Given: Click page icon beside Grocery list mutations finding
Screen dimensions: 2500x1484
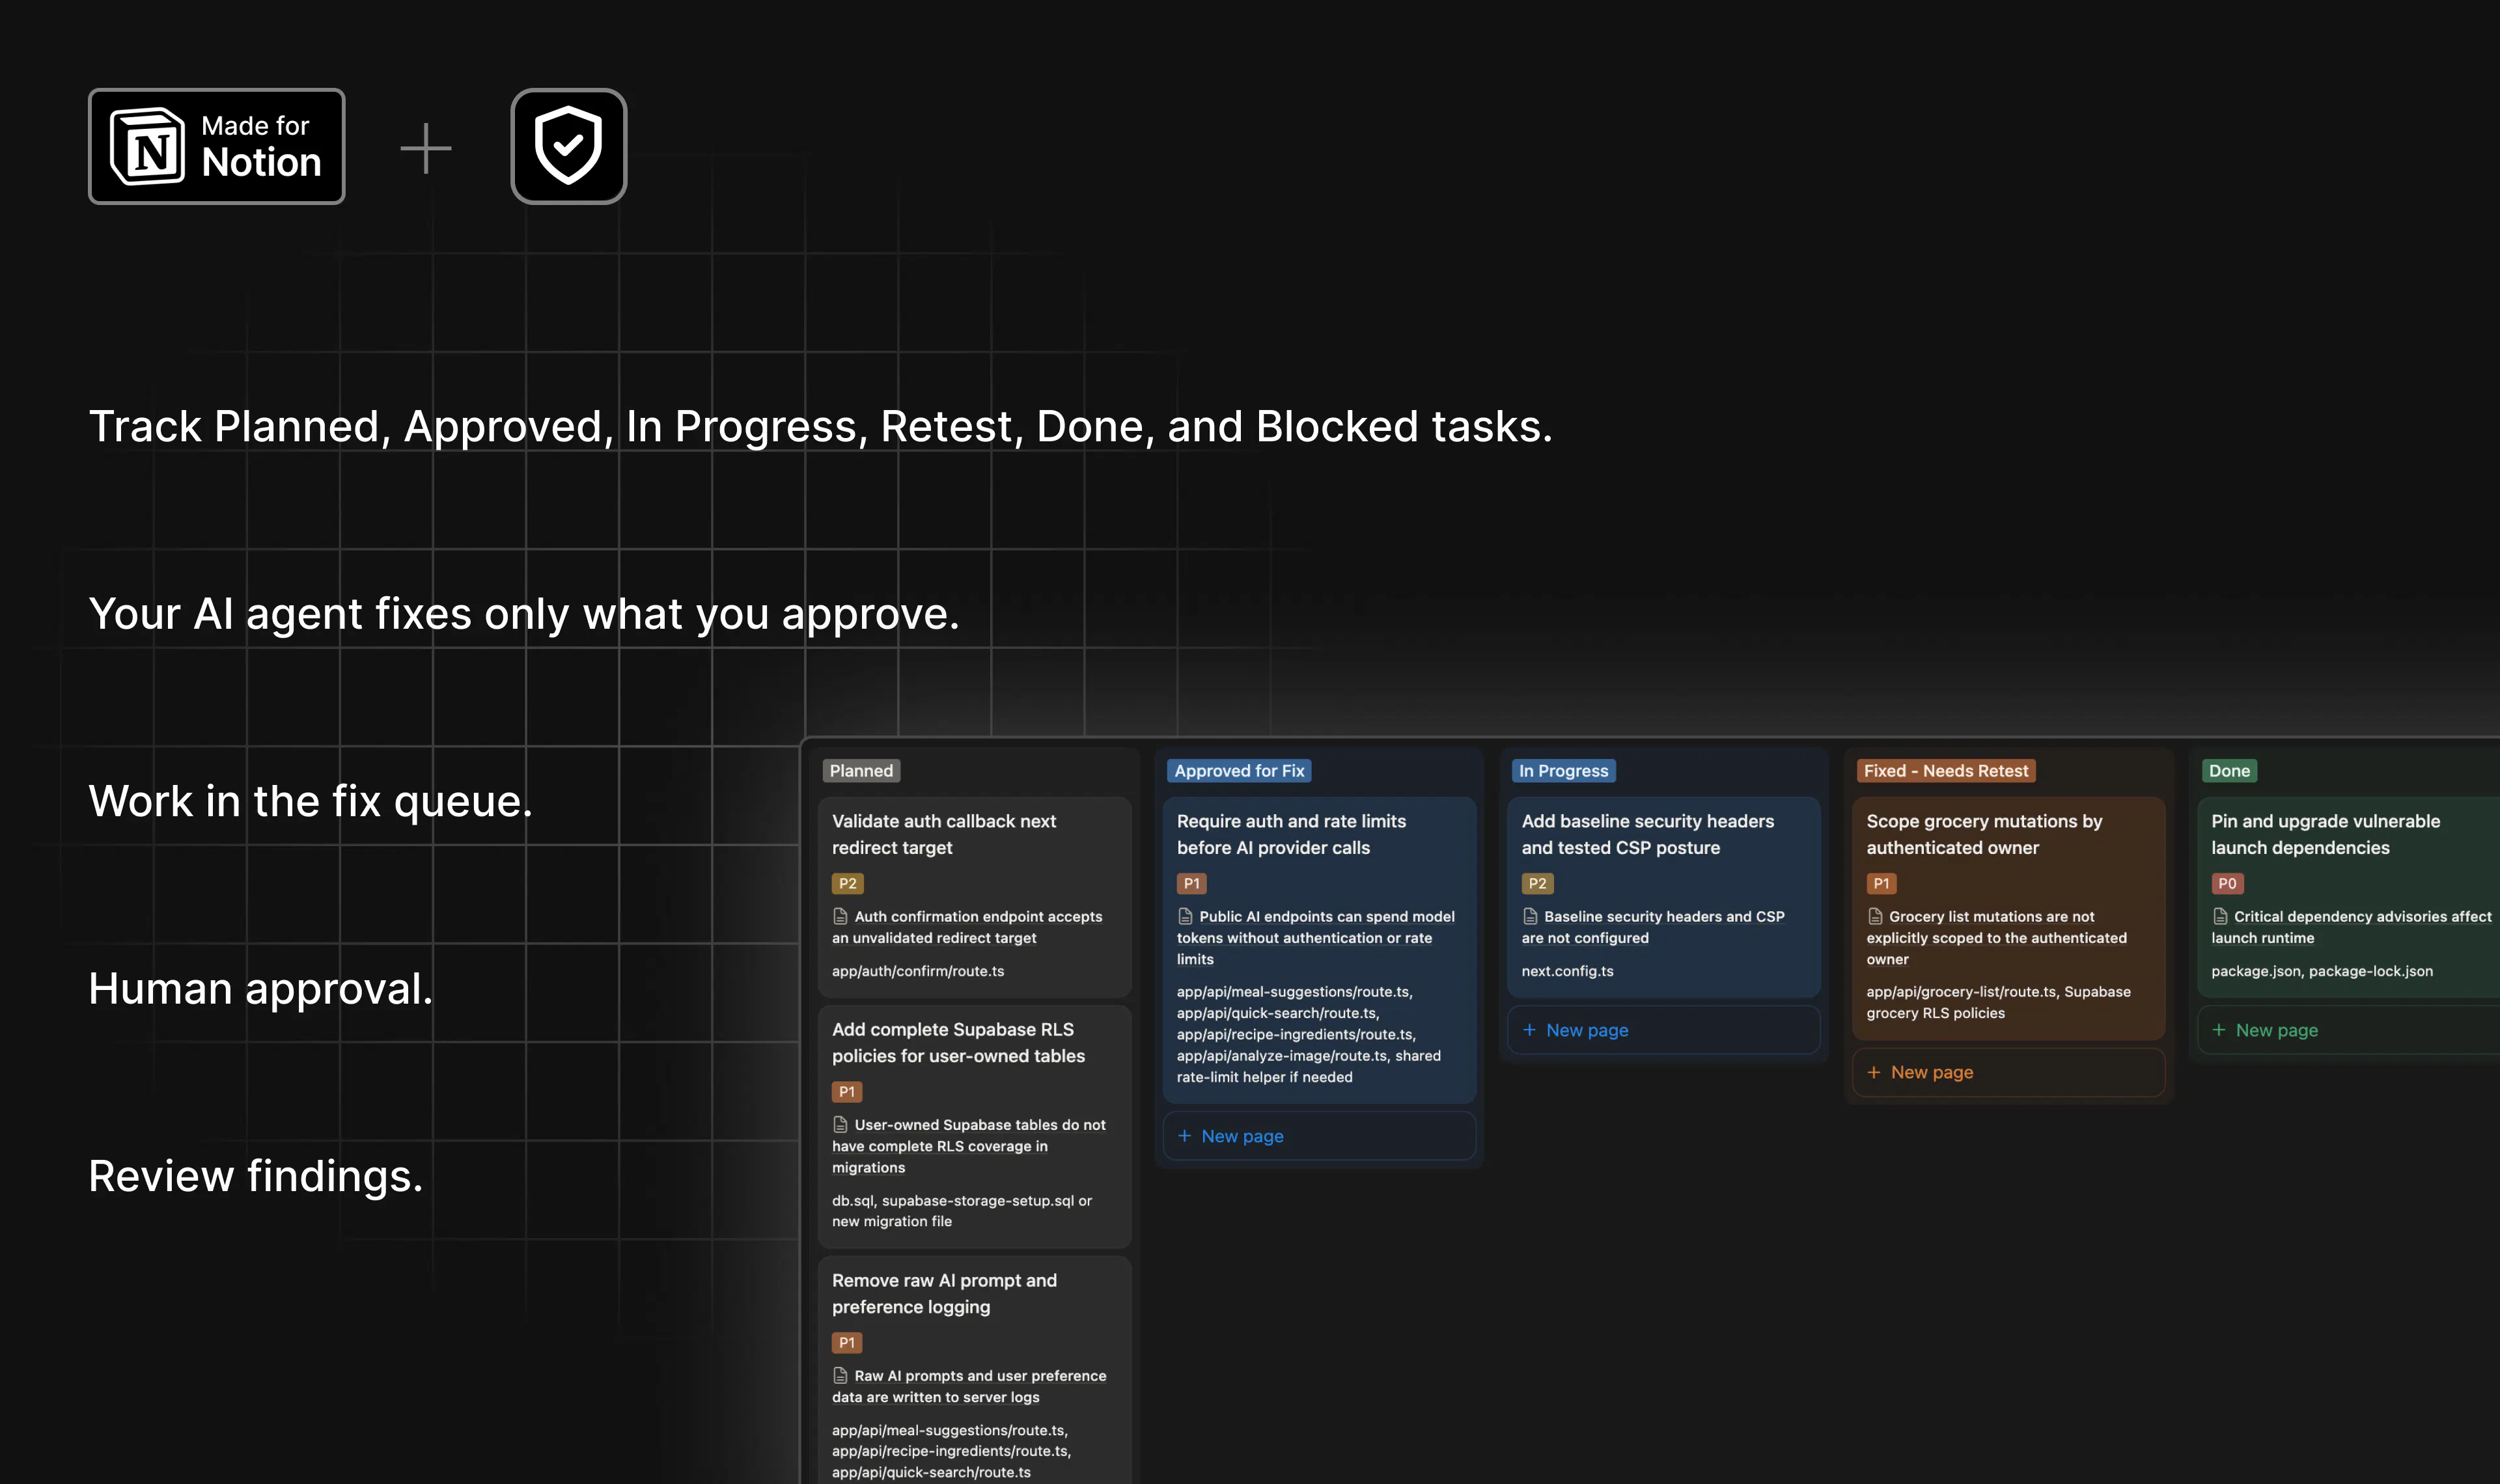Looking at the screenshot, I should coord(1875,916).
